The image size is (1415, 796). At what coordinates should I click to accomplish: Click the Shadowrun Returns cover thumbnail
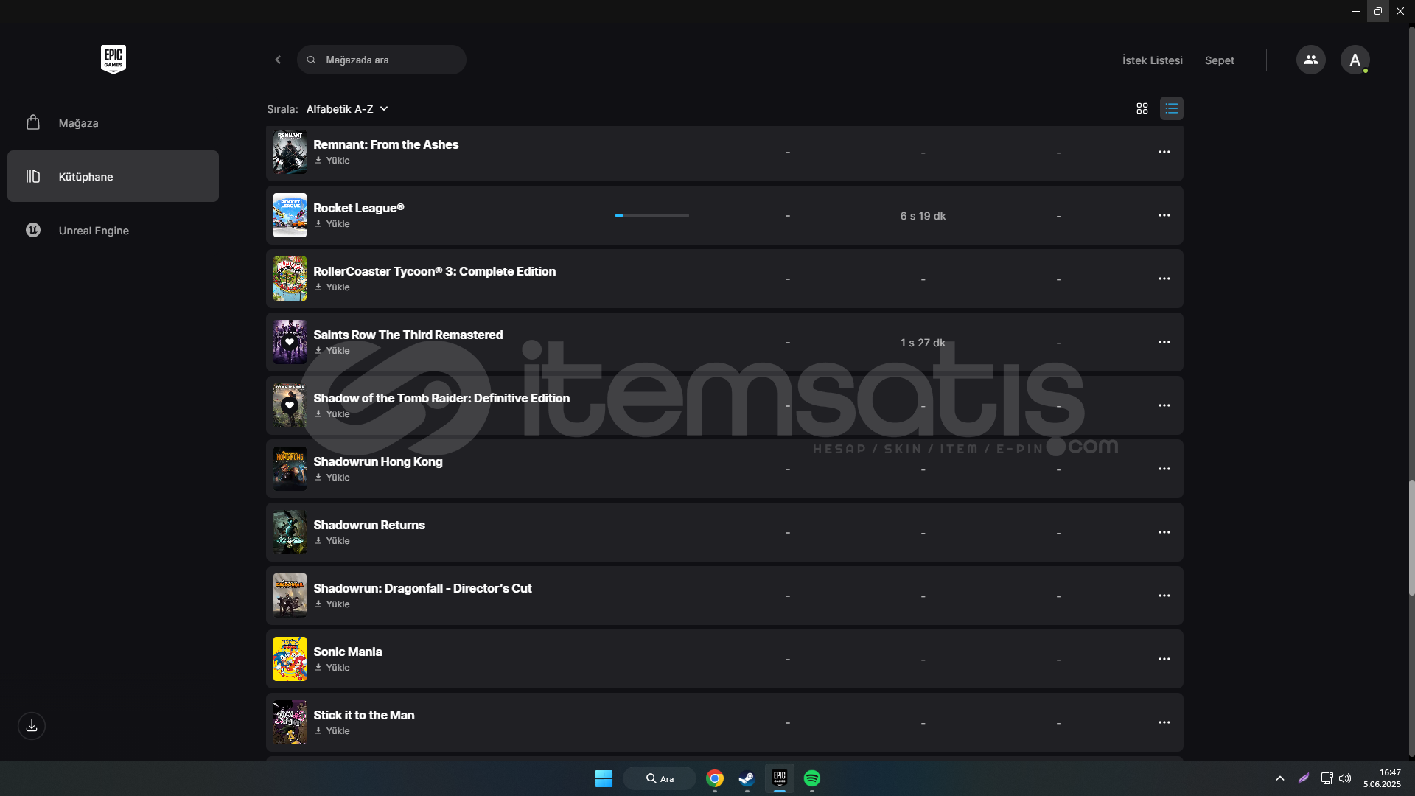click(290, 532)
